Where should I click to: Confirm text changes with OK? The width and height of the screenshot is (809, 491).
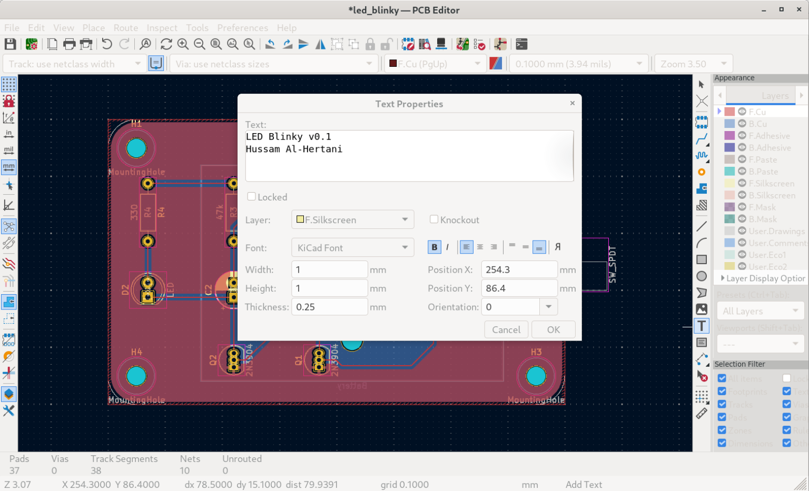pyautogui.click(x=553, y=329)
